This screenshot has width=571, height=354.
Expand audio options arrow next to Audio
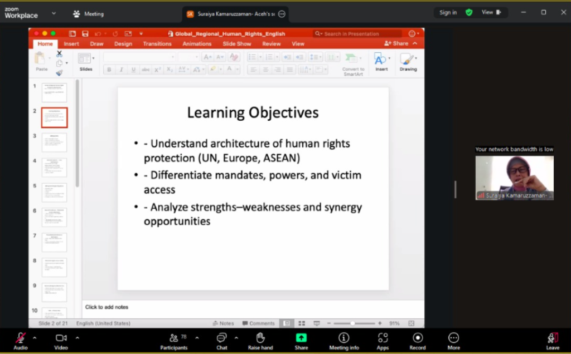pyautogui.click(x=35, y=338)
